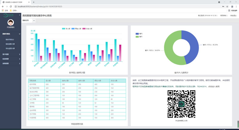Screen dimensions: 239x130
Task: Open the Chrome three-dot menu
Action: coord(236,7)
